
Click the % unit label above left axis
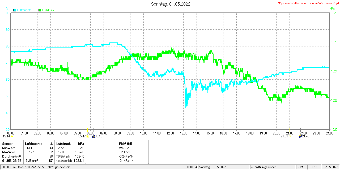point(7,9)
